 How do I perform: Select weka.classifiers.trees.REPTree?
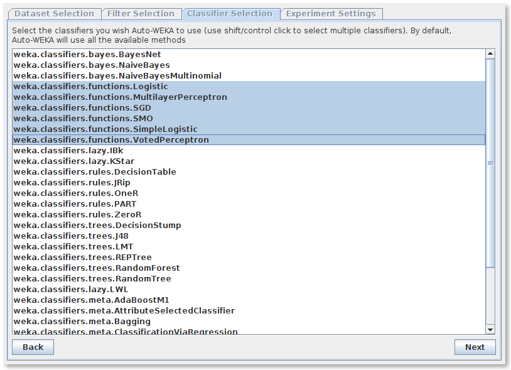[x=249, y=257]
